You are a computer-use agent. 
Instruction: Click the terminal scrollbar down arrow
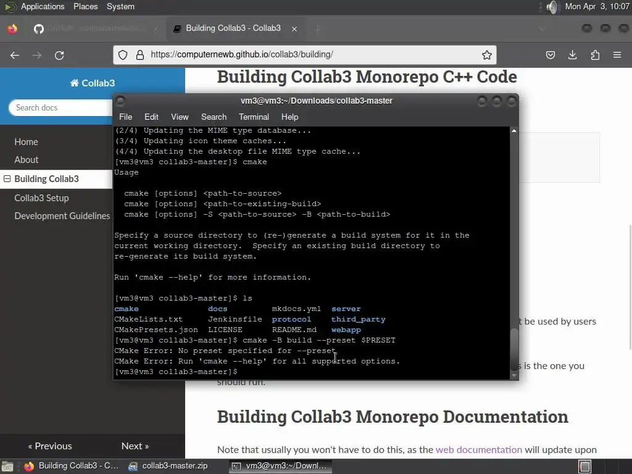tap(514, 375)
